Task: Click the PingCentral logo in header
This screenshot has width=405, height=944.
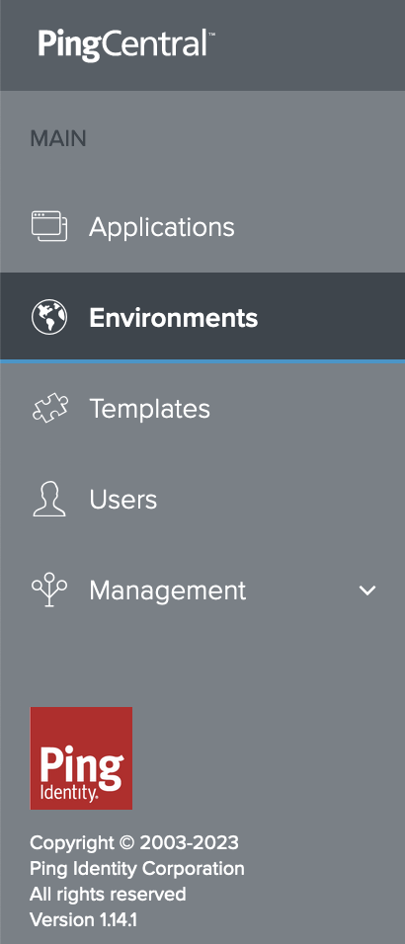Action: click(x=126, y=45)
